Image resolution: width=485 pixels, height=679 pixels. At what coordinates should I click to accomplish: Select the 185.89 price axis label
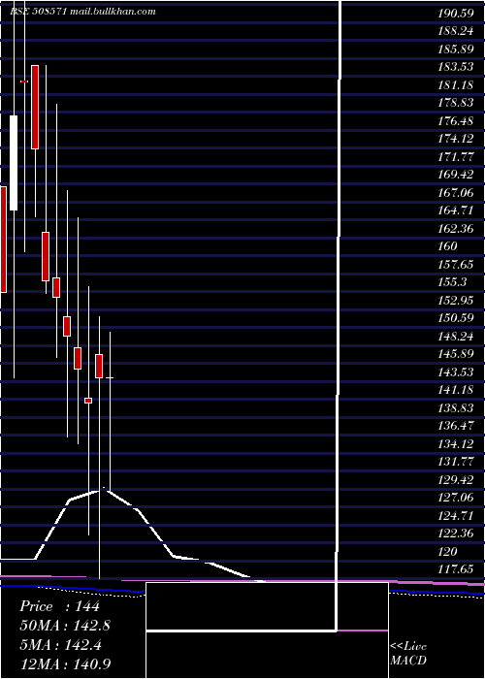(x=456, y=49)
